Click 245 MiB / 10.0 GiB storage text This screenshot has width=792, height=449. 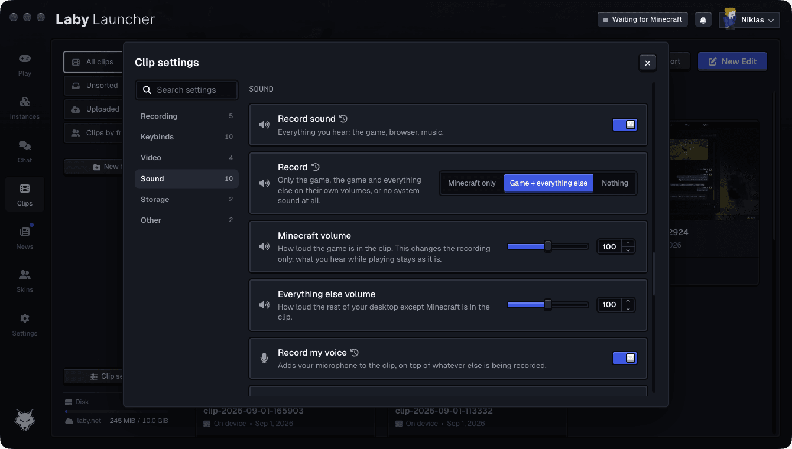tap(139, 421)
